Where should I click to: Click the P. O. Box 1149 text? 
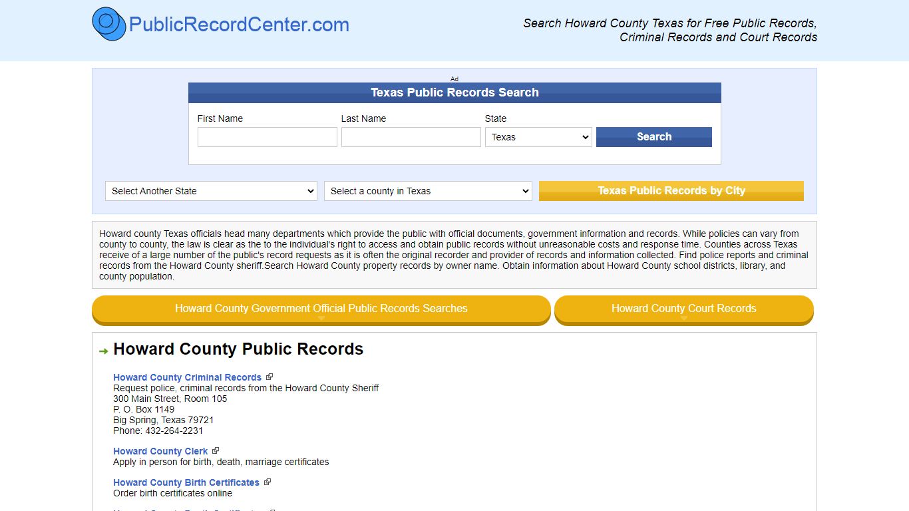[x=144, y=409]
